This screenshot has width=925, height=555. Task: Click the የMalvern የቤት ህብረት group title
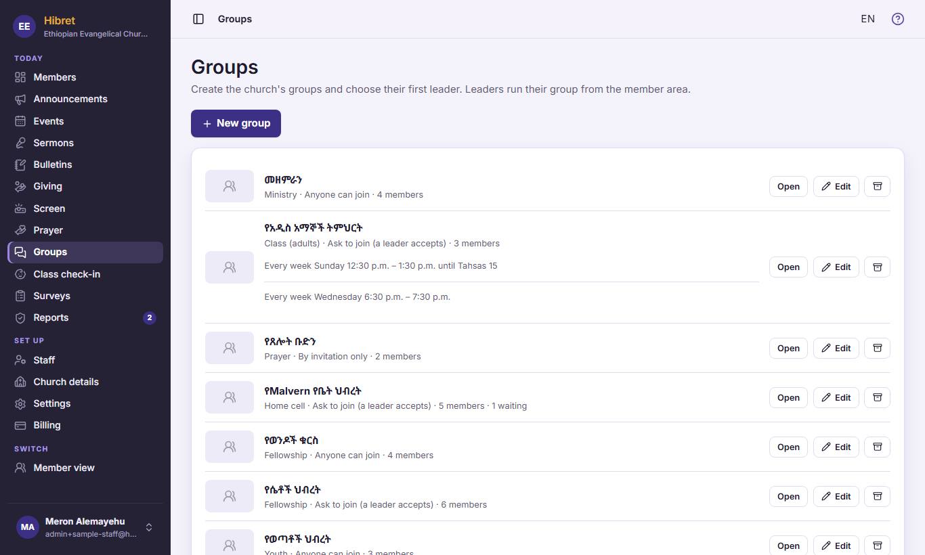(313, 391)
